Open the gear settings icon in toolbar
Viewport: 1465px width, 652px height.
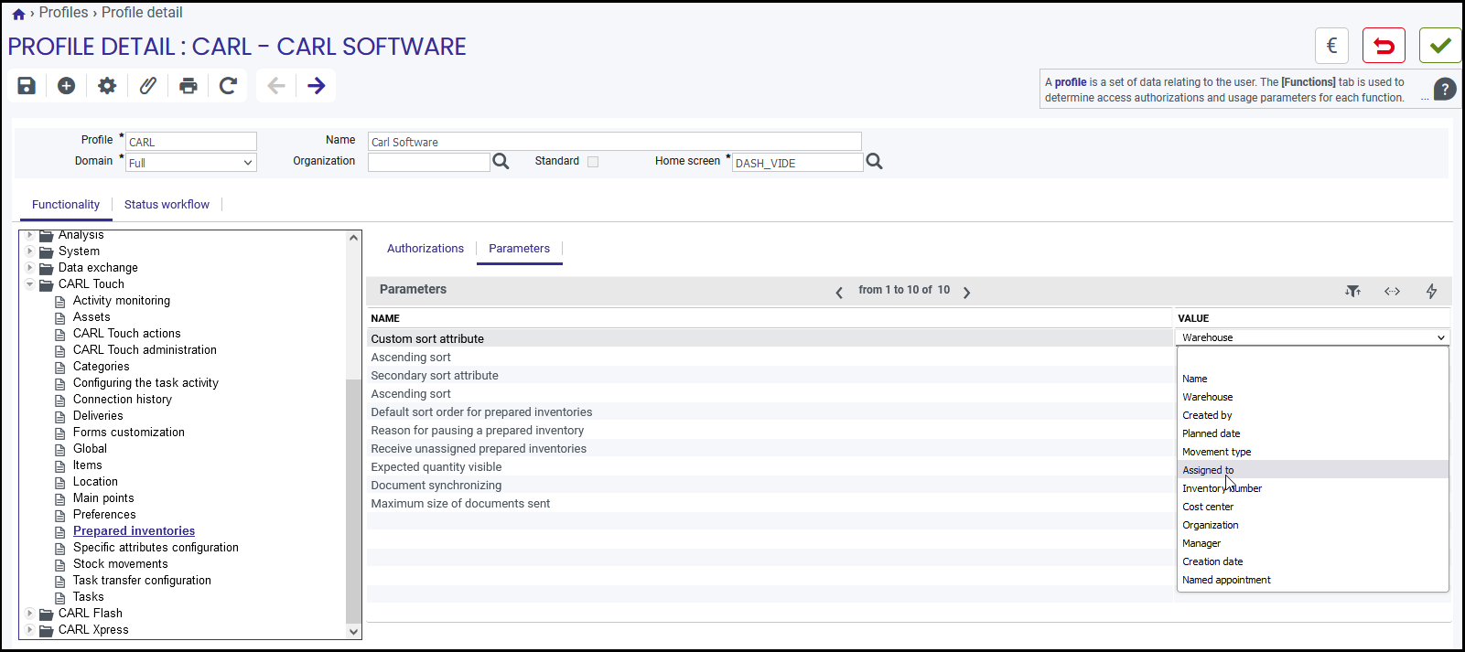(107, 86)
